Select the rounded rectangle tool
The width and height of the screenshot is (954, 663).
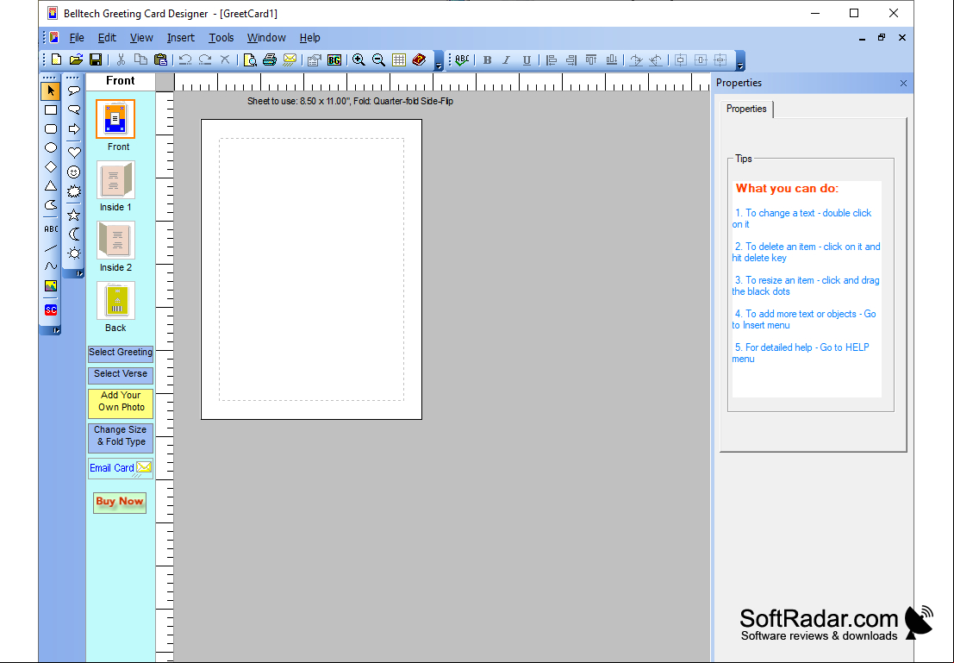(x=51, y=129)
